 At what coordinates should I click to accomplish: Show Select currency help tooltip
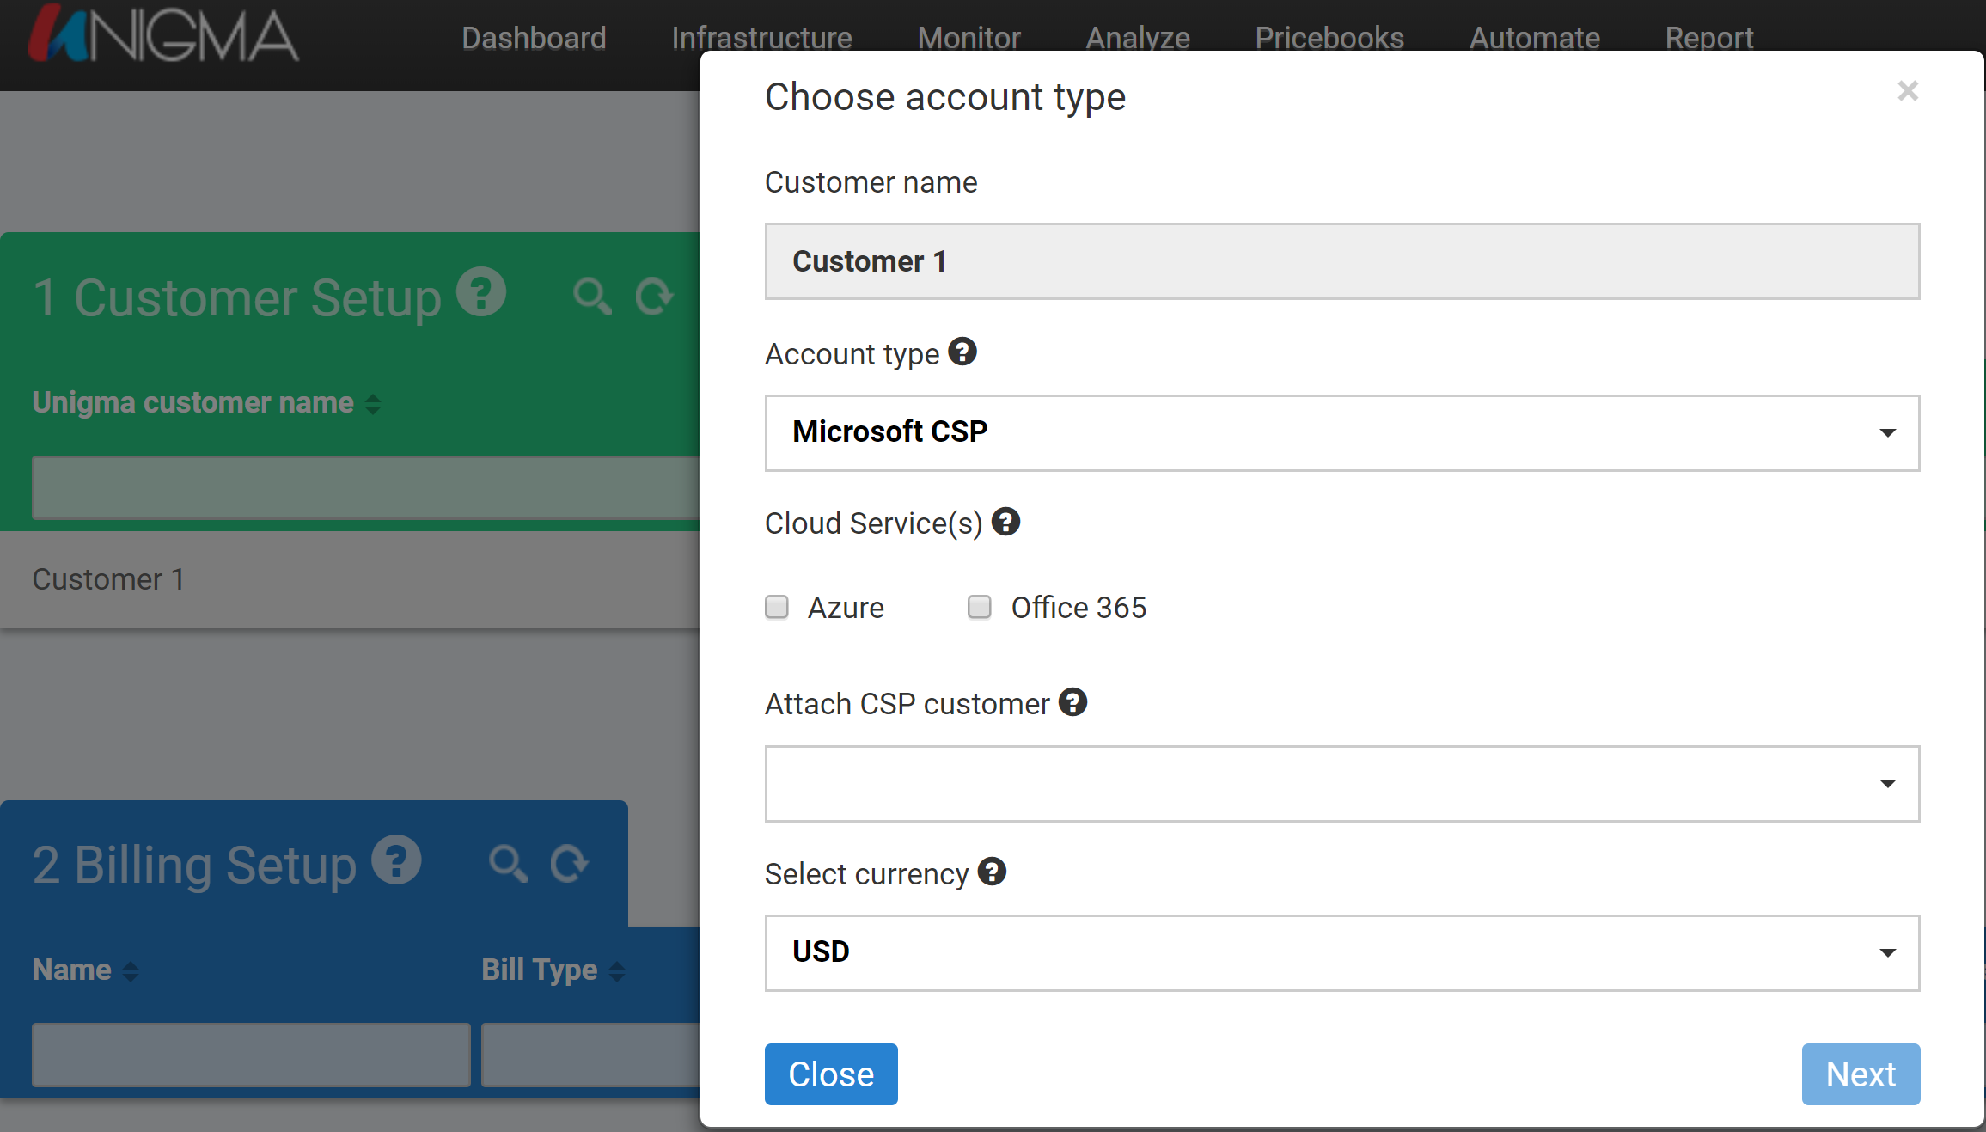click(992, 872)
